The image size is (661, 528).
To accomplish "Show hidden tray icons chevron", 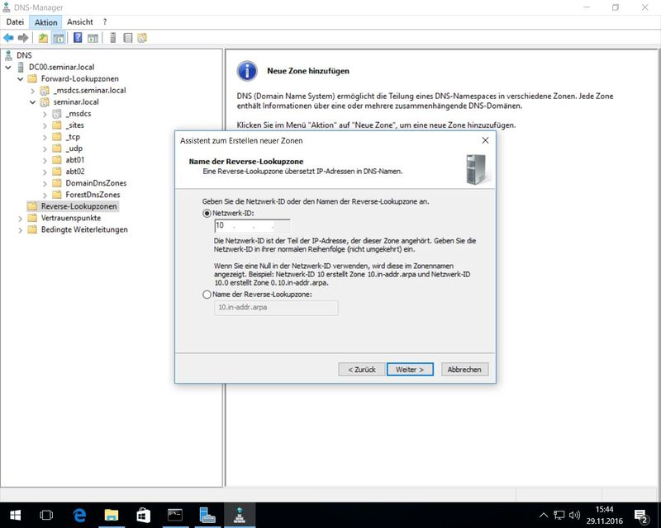I will point(544,515).
